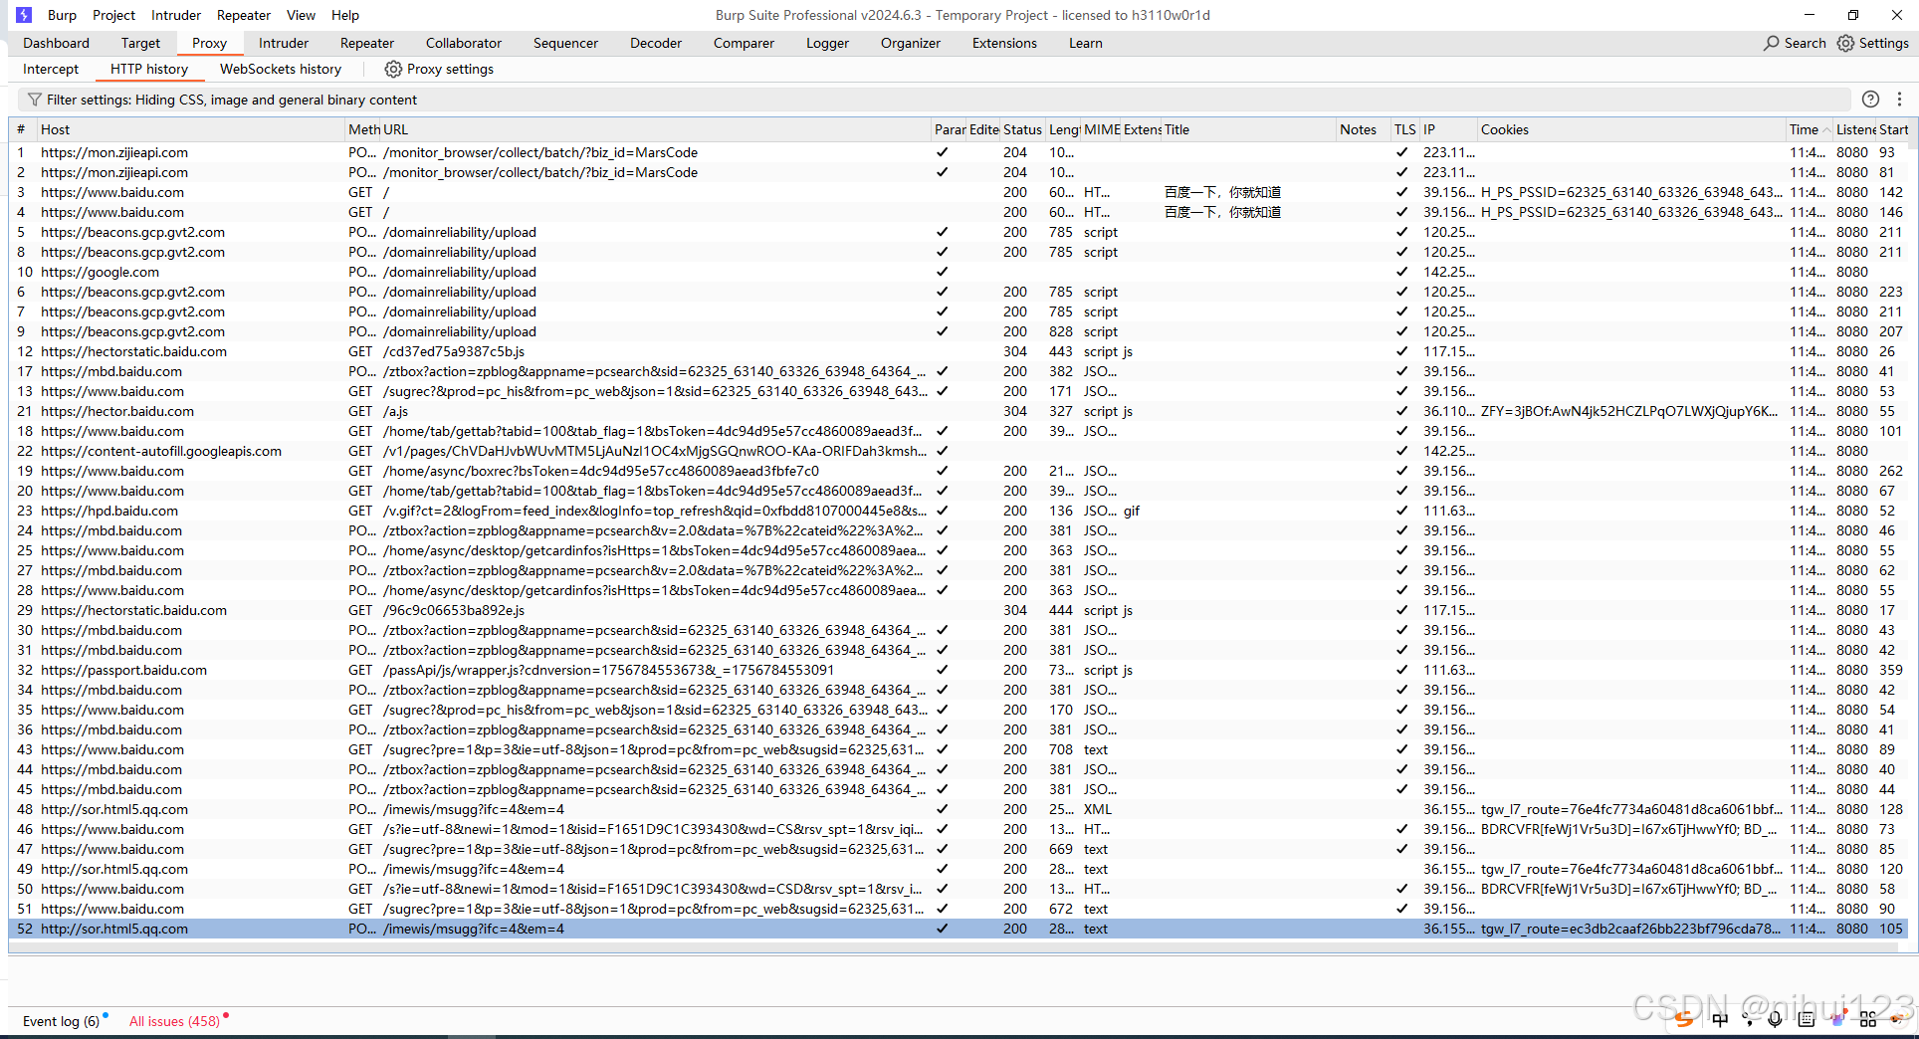The height and width of the screenshot is (1039, 1919).
Task: Click the Chinese input mode tray icon
Action: coord(1720,1018)
